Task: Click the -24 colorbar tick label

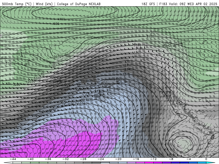Action: pyautogui.click(x=101, y=159)
